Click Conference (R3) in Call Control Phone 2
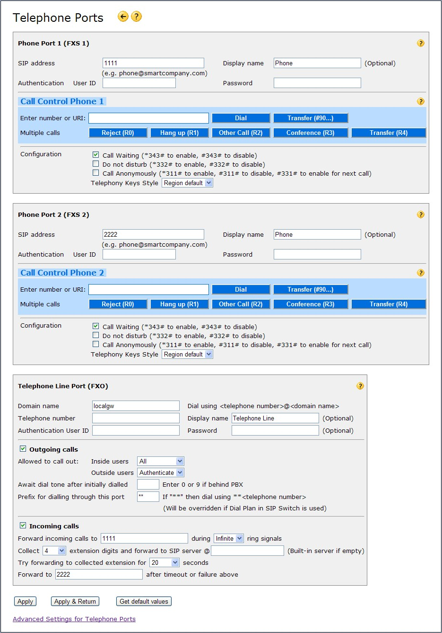This screenshot has width=442, height=633. [x=310, y=304]
